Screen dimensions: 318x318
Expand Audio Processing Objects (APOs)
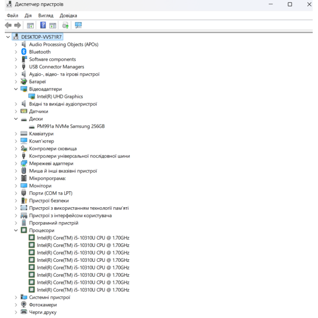point(16,45)
